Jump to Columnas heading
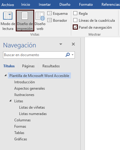 (22, 120)
